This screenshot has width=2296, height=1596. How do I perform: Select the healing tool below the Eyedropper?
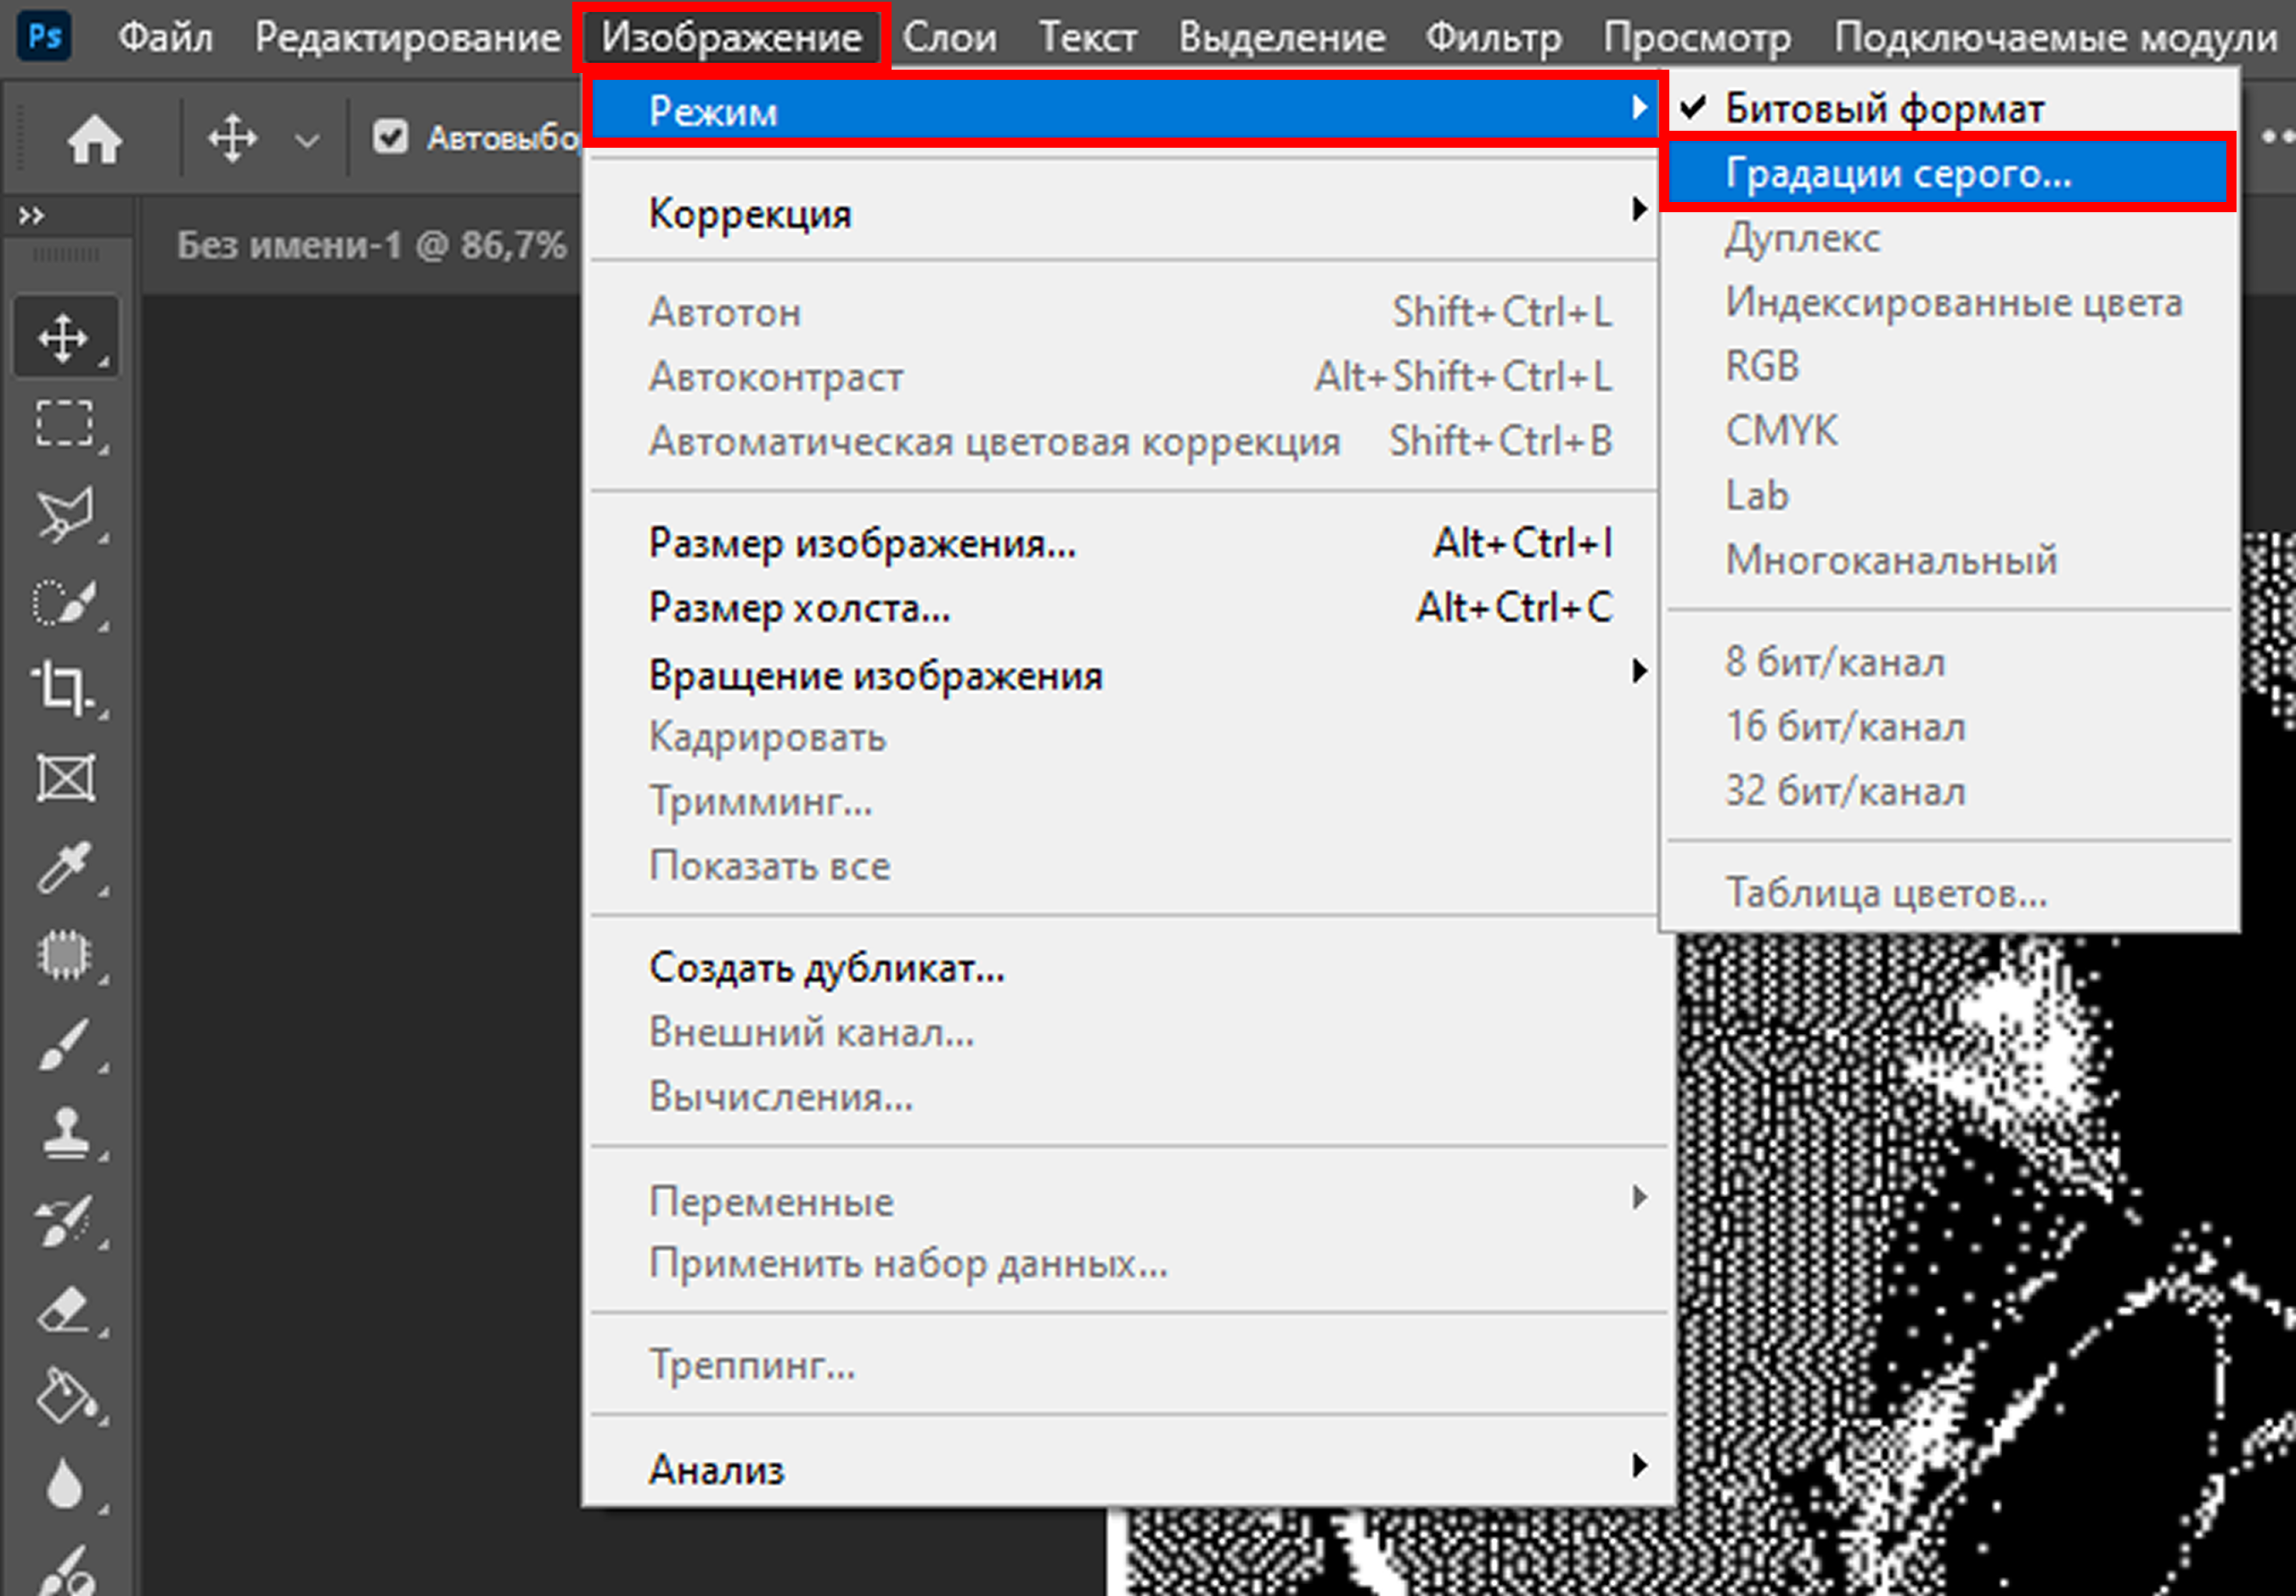point(65,954)
